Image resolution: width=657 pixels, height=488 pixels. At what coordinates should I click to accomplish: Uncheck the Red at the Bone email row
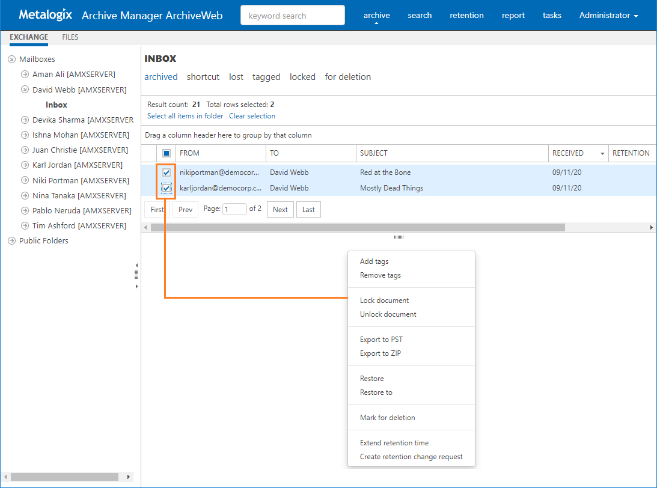167,173
